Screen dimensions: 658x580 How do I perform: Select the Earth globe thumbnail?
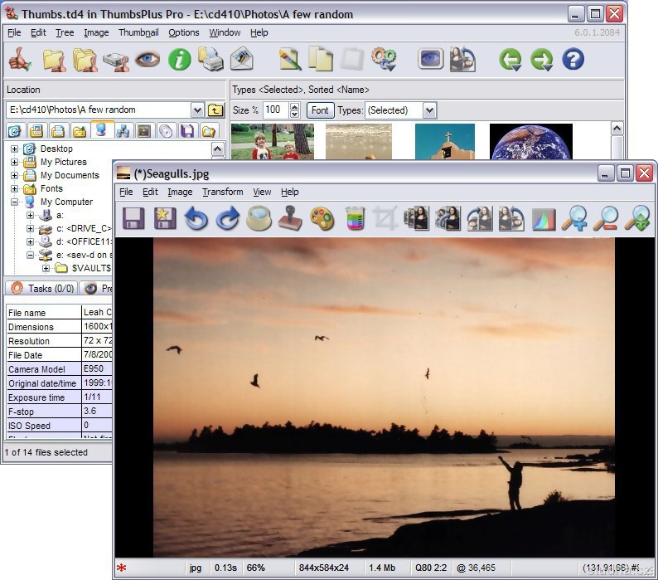(x=530, y=142)
